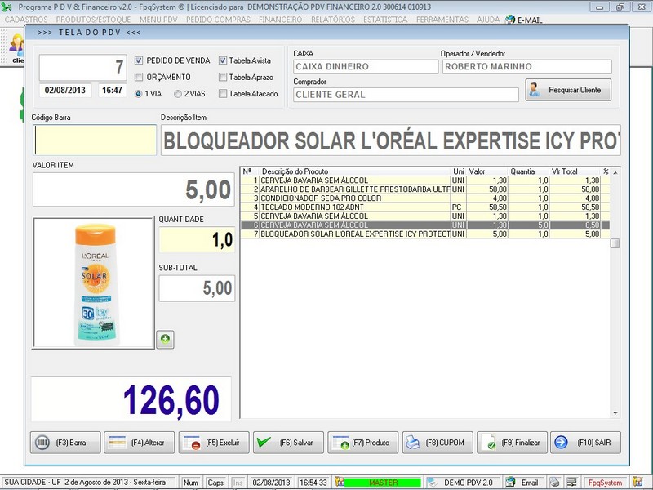Toggle the PEDIDO DE VENDA checkbox
The height and width of the screenshot is (490, 653).
[139, 60]
